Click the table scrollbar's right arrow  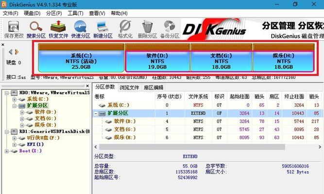[320, 147]
